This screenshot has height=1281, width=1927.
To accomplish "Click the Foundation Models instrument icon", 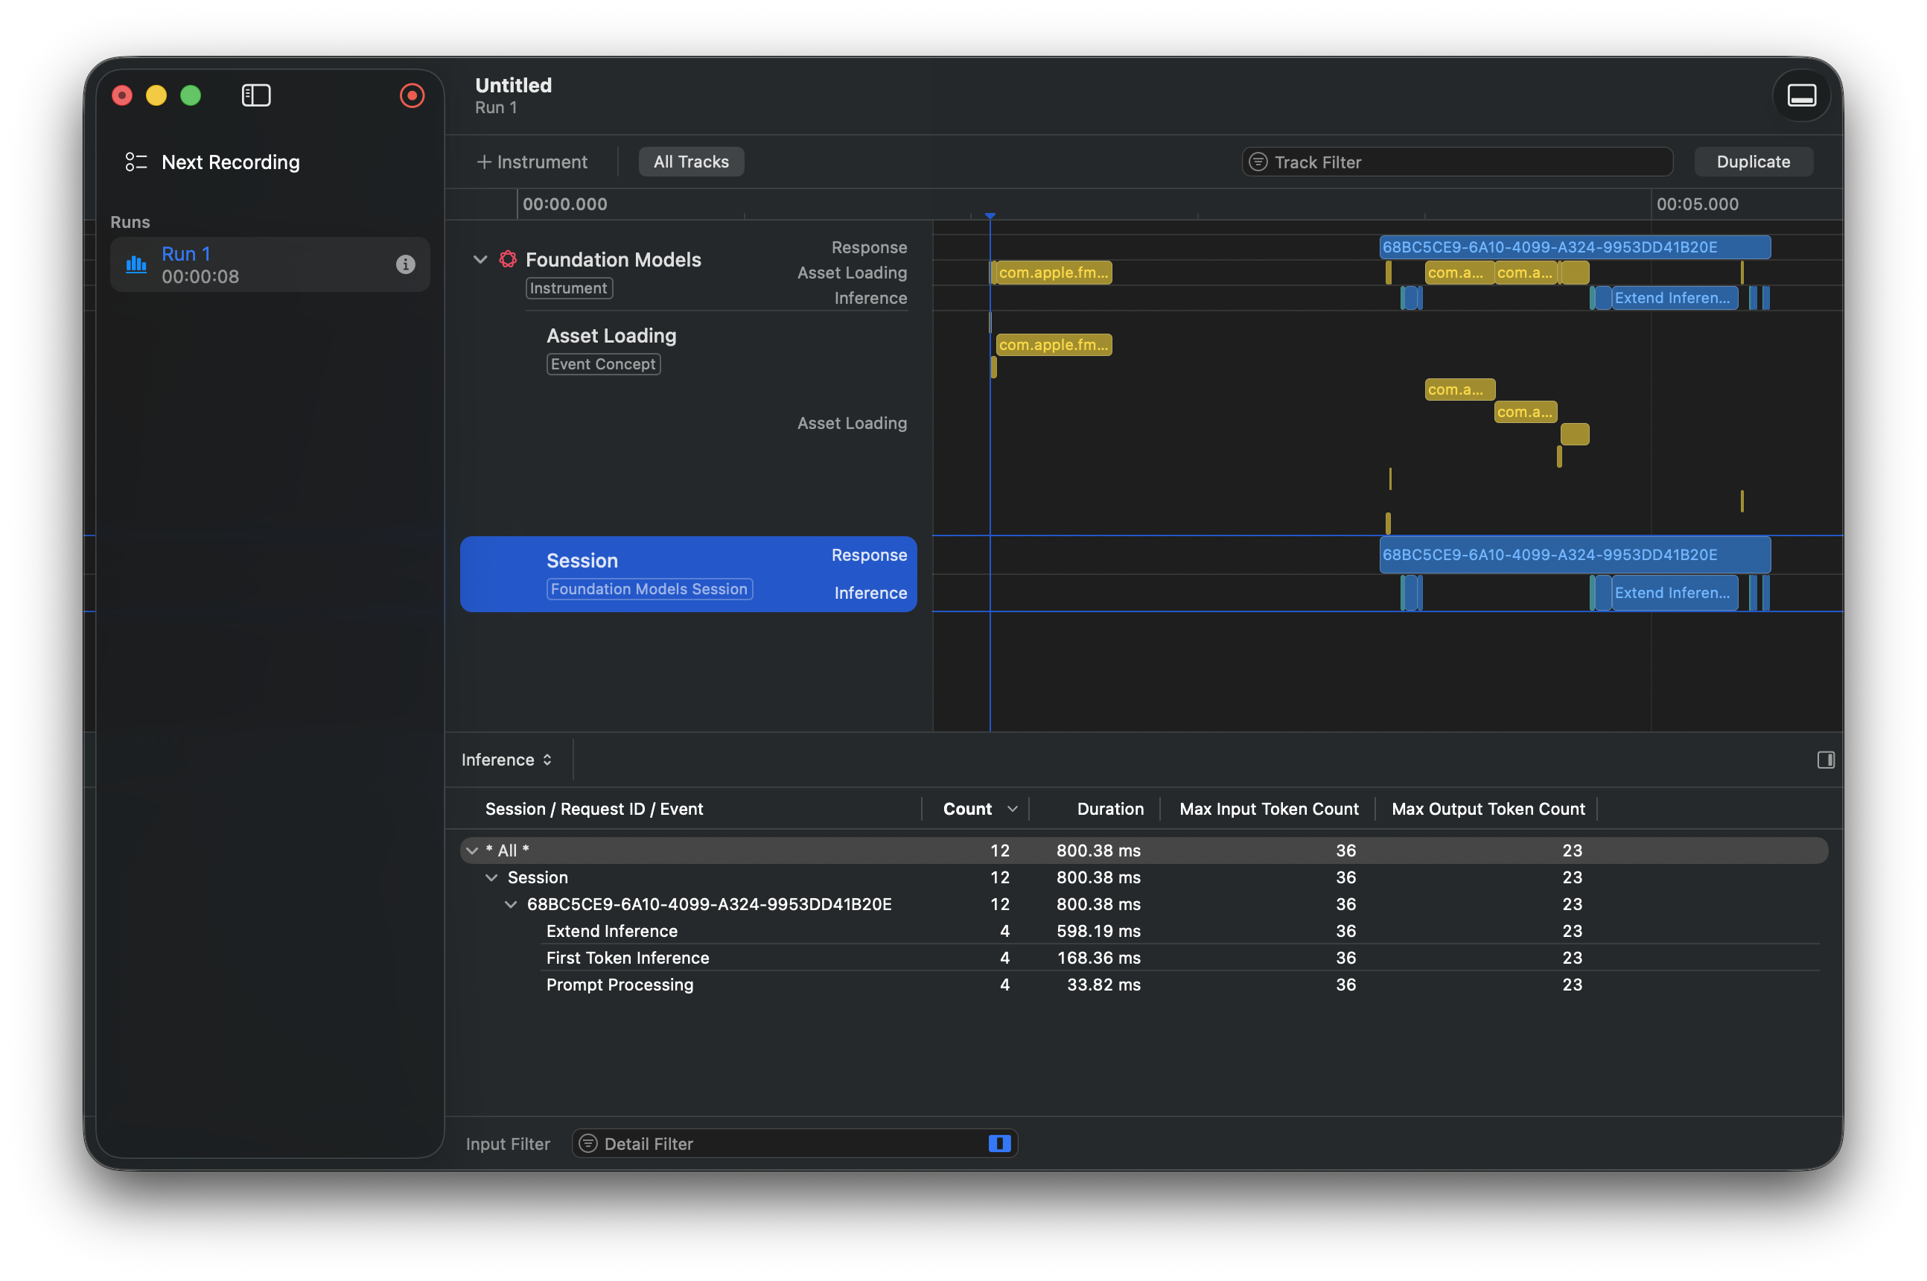I will click(508, 259).
